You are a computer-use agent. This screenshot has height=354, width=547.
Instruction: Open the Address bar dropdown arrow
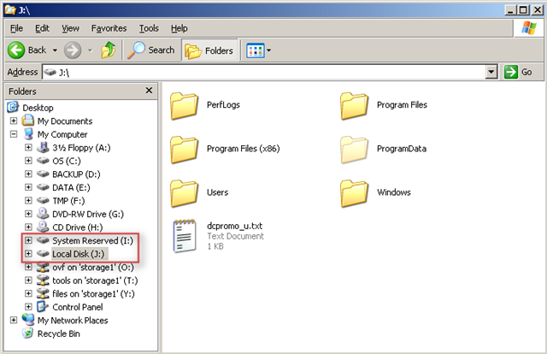[491, 72]
